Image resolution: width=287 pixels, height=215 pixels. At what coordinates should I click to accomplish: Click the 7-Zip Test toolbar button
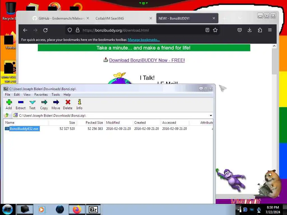32,105
